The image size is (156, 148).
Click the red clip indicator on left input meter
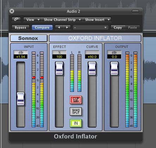33,77
